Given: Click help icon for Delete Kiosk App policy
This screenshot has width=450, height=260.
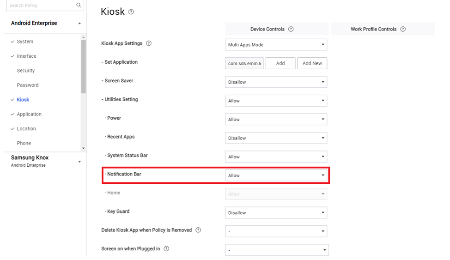Looking at the screenshot, I should coord(198,230).
